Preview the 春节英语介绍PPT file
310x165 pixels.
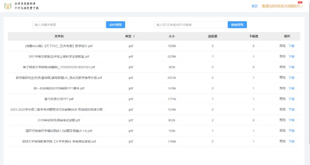(x=282, y=99)
